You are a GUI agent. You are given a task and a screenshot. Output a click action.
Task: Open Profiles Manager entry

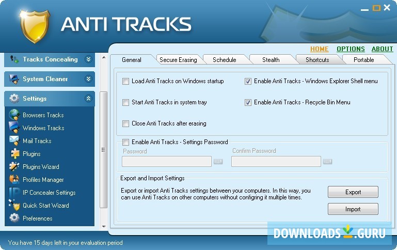(x=43, y=180)
